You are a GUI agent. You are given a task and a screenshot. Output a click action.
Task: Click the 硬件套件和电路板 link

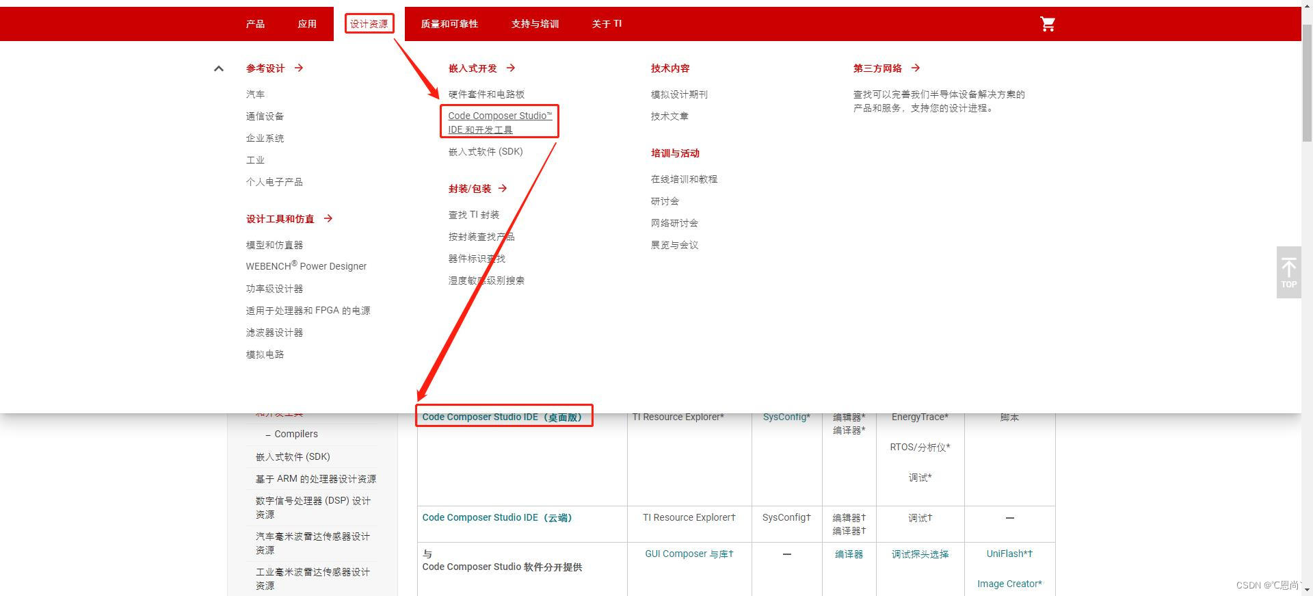coord(486,94)
